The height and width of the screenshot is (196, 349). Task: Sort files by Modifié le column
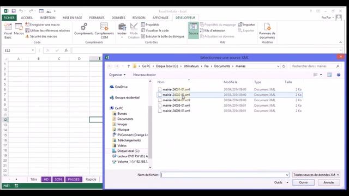(230, 82)
